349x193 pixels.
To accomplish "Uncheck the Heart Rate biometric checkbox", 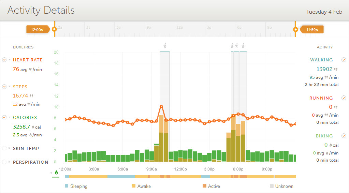I will (4, 60).
